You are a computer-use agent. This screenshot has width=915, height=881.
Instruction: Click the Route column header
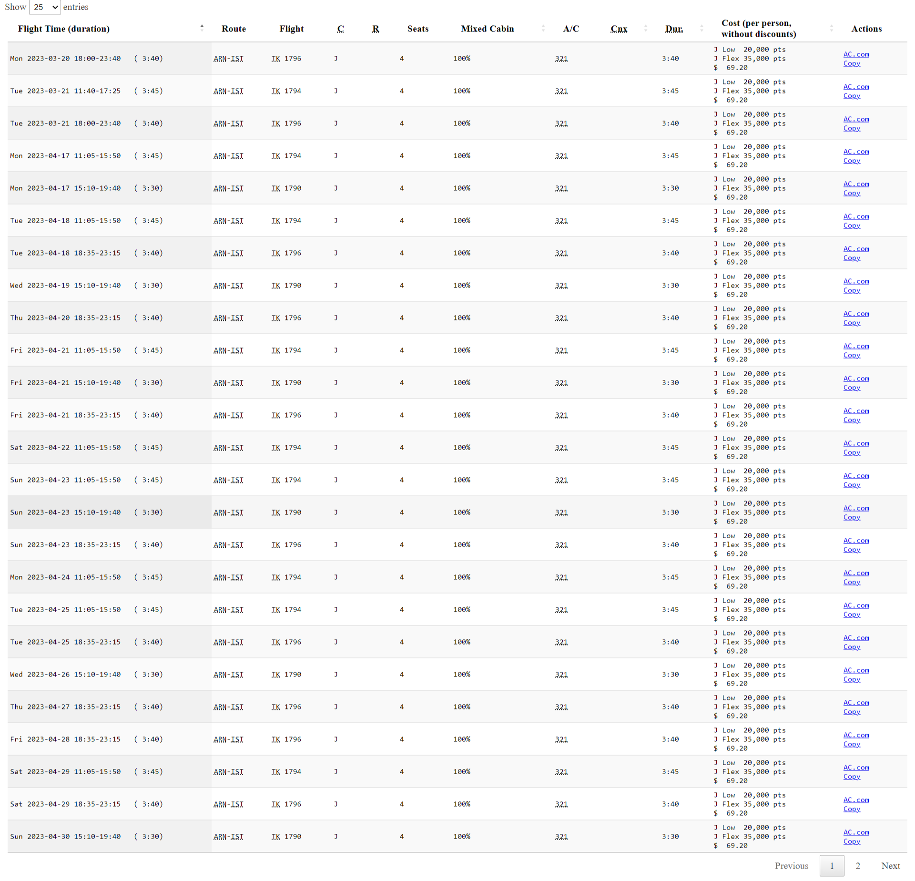point(234,29)
